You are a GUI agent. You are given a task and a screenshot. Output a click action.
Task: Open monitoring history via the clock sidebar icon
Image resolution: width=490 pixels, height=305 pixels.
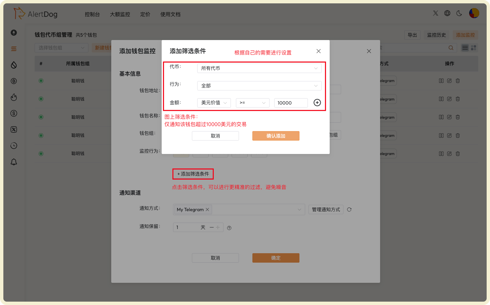14,146
